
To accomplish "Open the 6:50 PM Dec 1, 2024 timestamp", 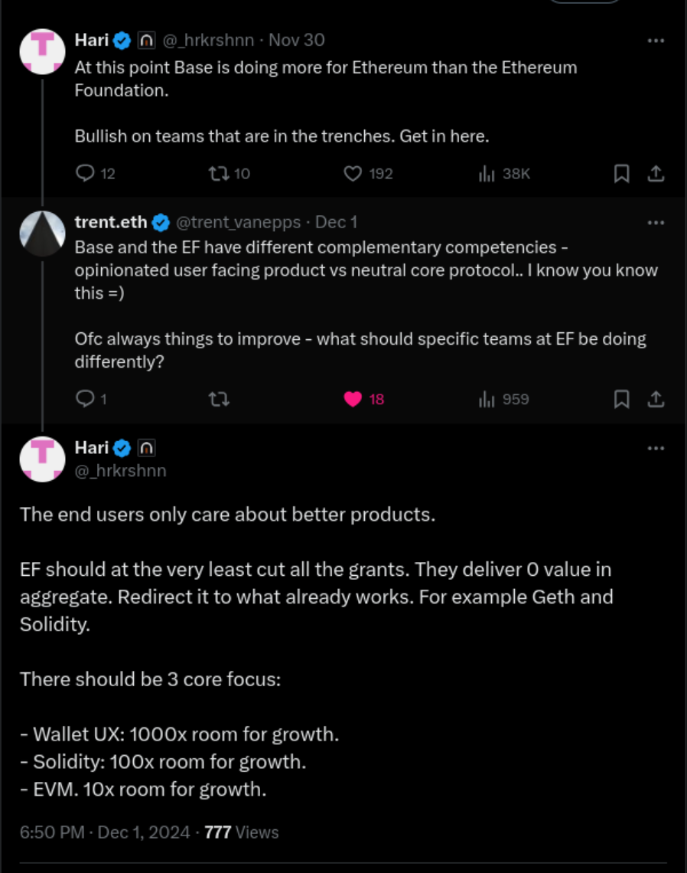I will [x=105, y=832].
